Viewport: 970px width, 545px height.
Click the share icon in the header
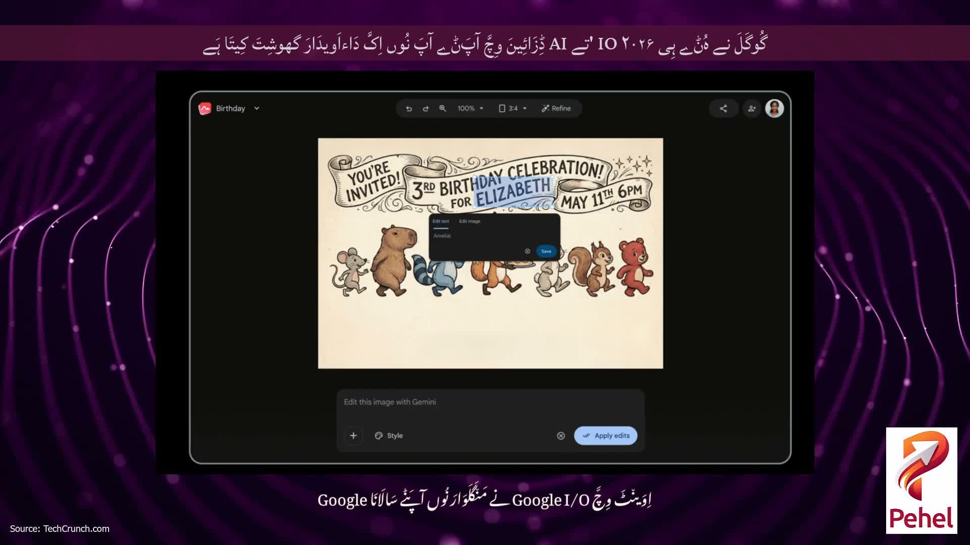(723, 108)
